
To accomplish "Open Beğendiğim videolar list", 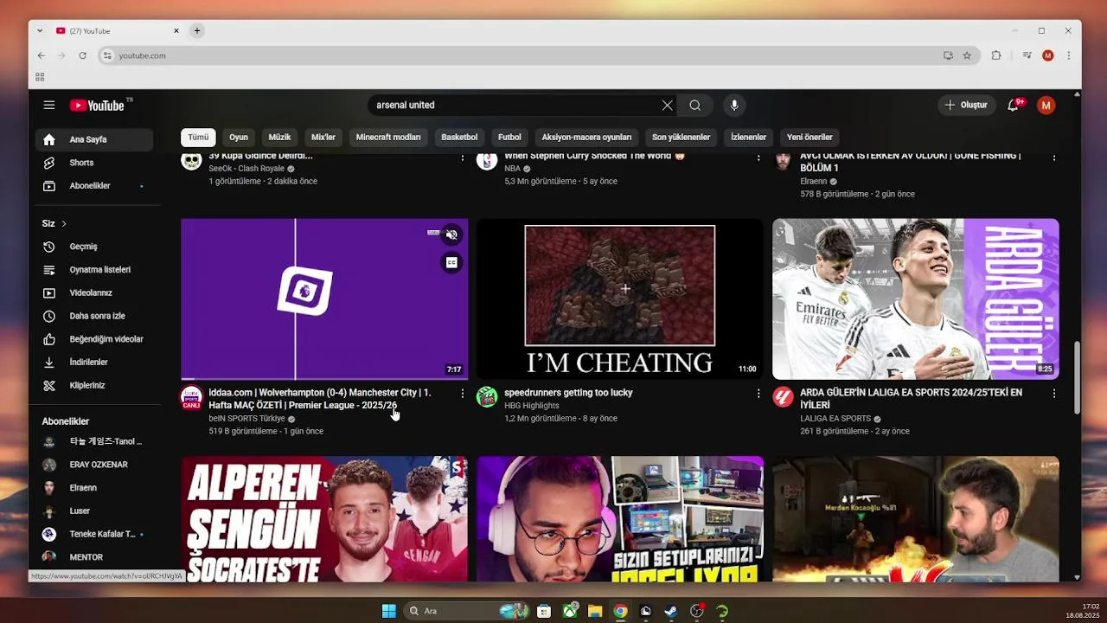I will coord(94,339).
